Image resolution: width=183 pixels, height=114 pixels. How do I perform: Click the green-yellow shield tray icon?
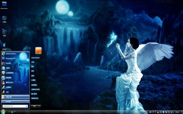coord(163,112)
